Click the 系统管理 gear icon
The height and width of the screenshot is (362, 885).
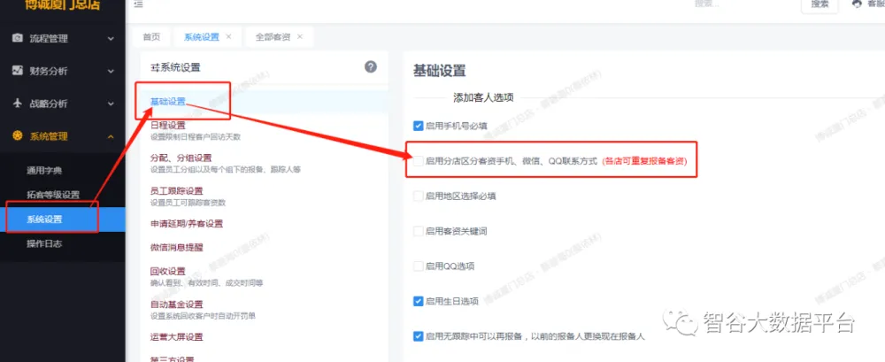[x=17, y=136]
